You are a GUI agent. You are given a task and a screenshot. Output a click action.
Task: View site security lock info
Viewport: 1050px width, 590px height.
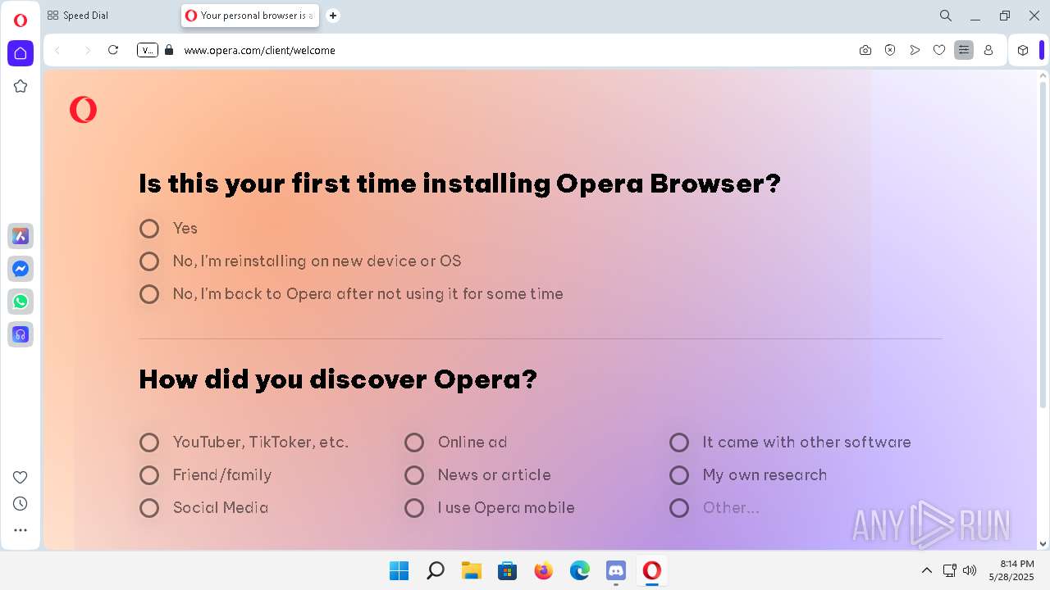pos(169,50)
